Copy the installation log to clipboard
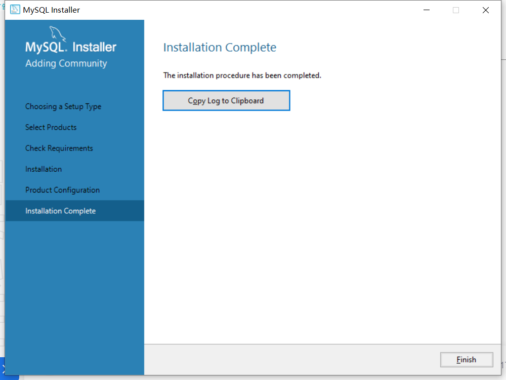506x380 pixels. (x=226, y=100)
